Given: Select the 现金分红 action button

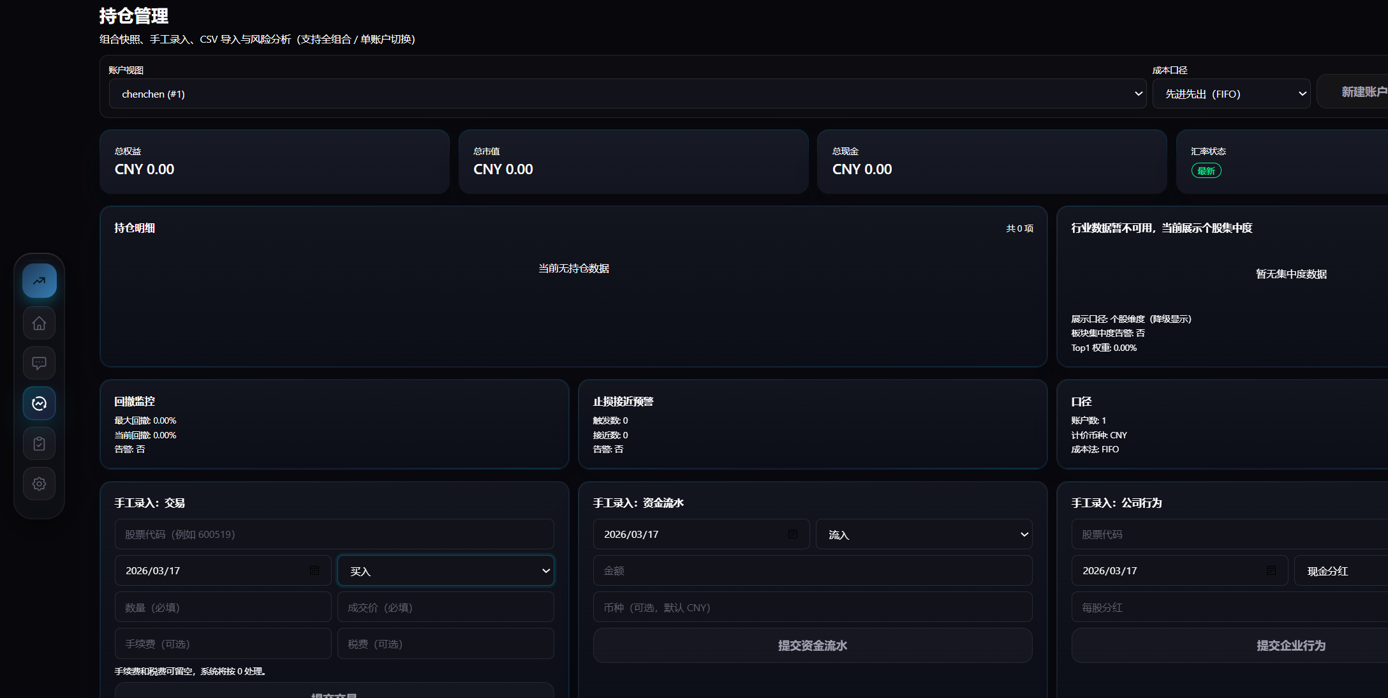Looking at the screenshot, I should pyautogui.click(x=1329, y=570).
